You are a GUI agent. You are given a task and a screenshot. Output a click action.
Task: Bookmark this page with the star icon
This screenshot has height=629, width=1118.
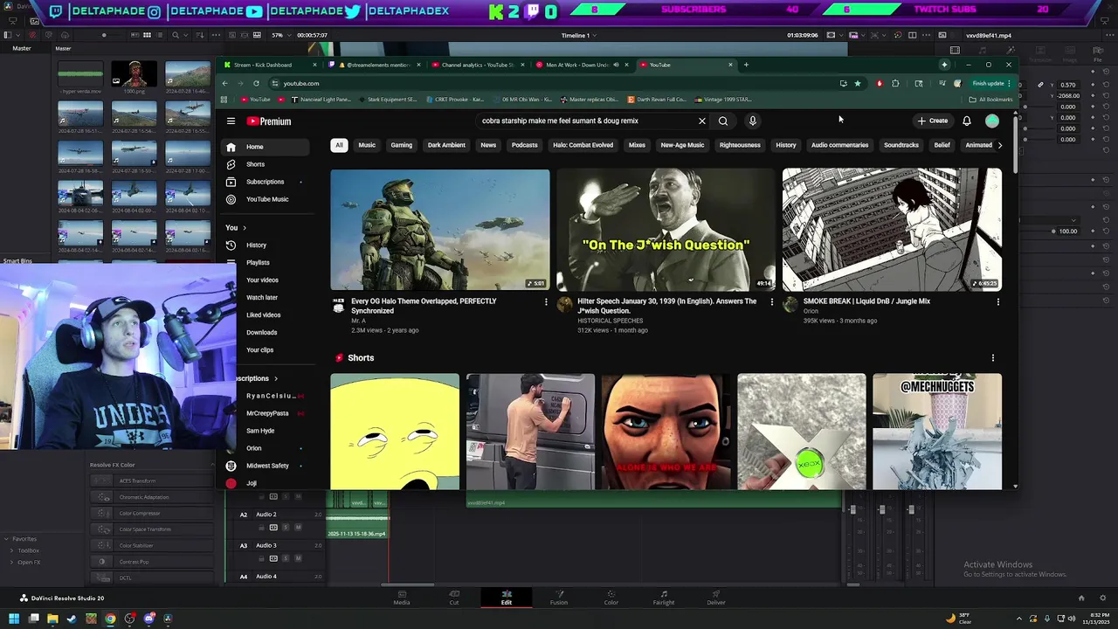(x=858, y=83)
